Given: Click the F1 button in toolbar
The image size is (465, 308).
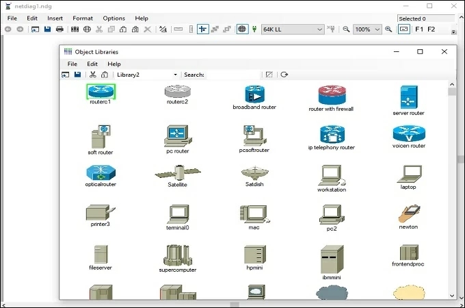Looking at the screenshot, I should (419, 29).
